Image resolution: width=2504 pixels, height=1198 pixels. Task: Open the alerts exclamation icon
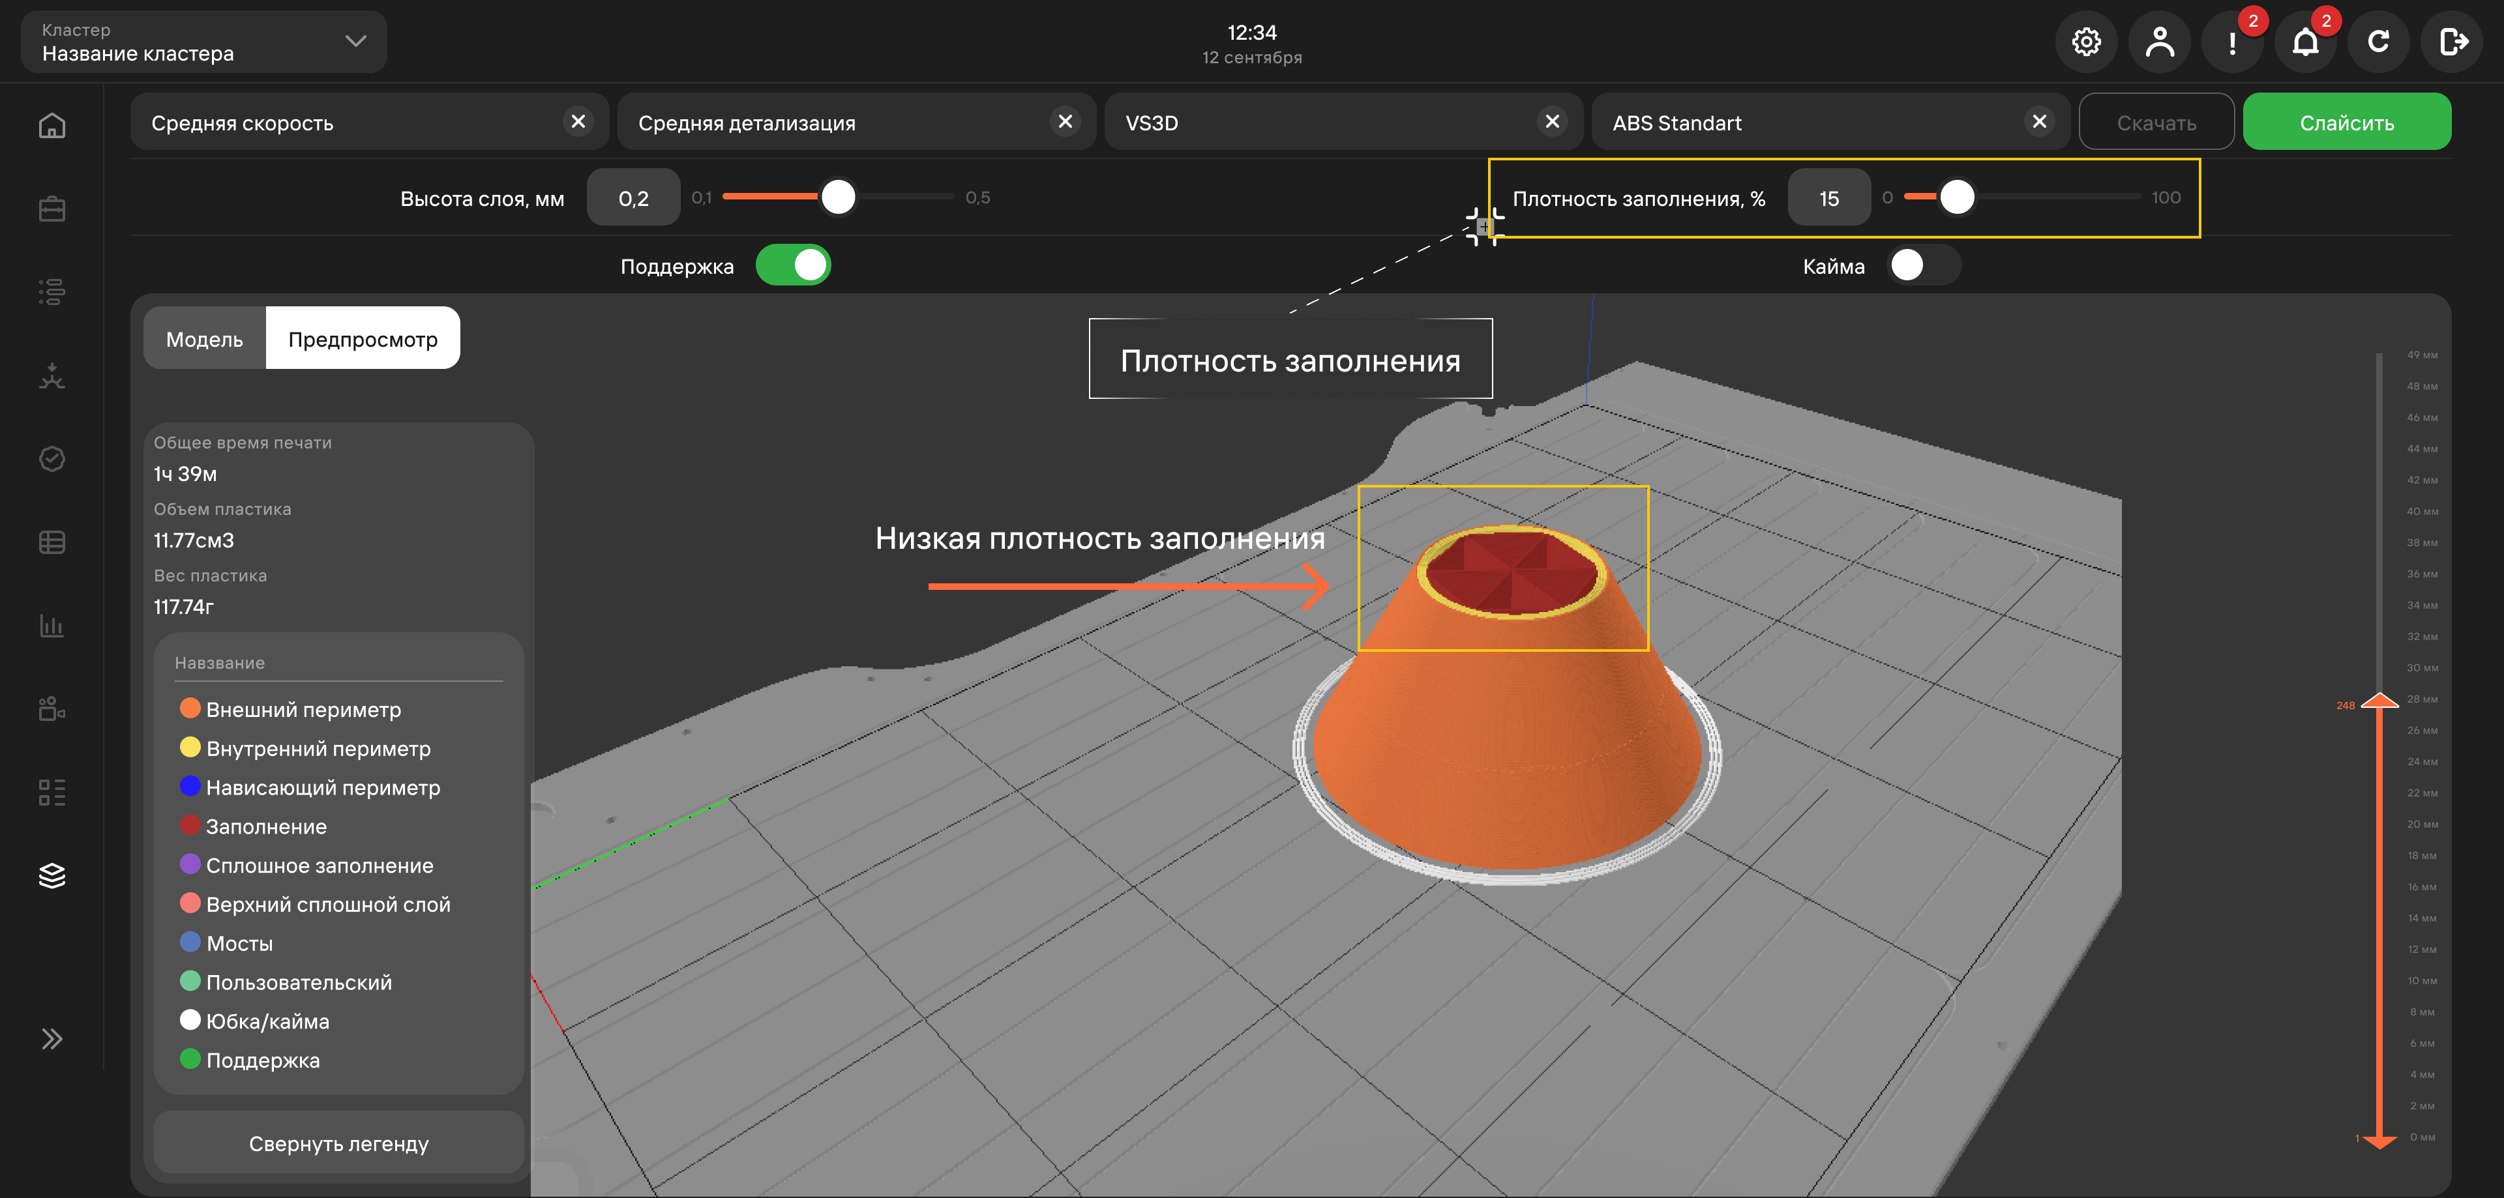click(x=2232, y=42)
